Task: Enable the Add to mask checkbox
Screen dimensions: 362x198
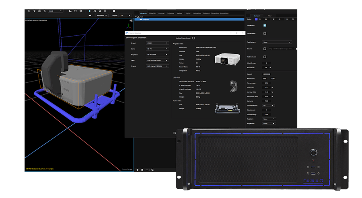Action: (265, 57)
